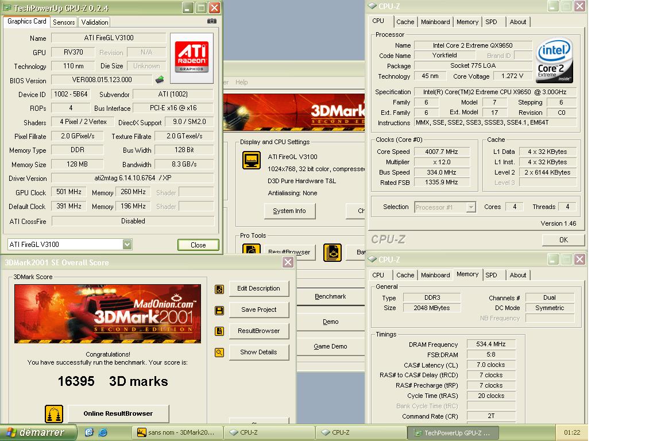
Task: Click the GPU-Z screenshot camera icon
Action: [211, 21]
